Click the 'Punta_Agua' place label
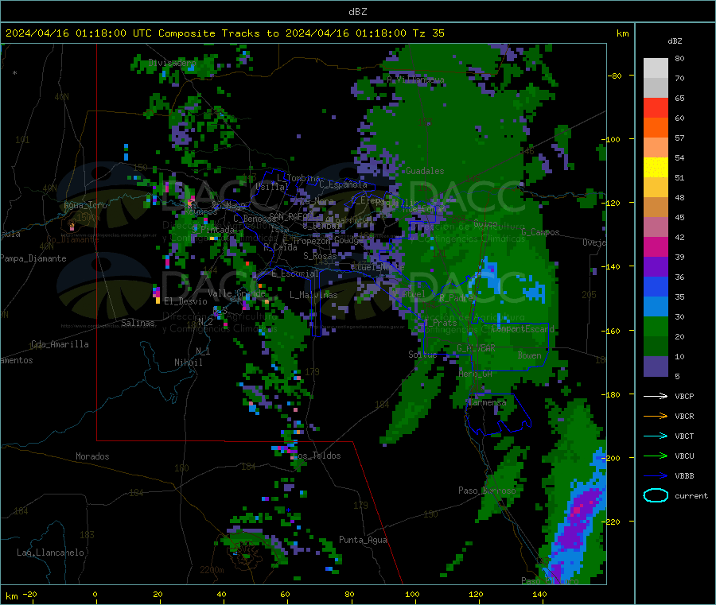This screenshot has height=605, width=716. coord(363,540)
